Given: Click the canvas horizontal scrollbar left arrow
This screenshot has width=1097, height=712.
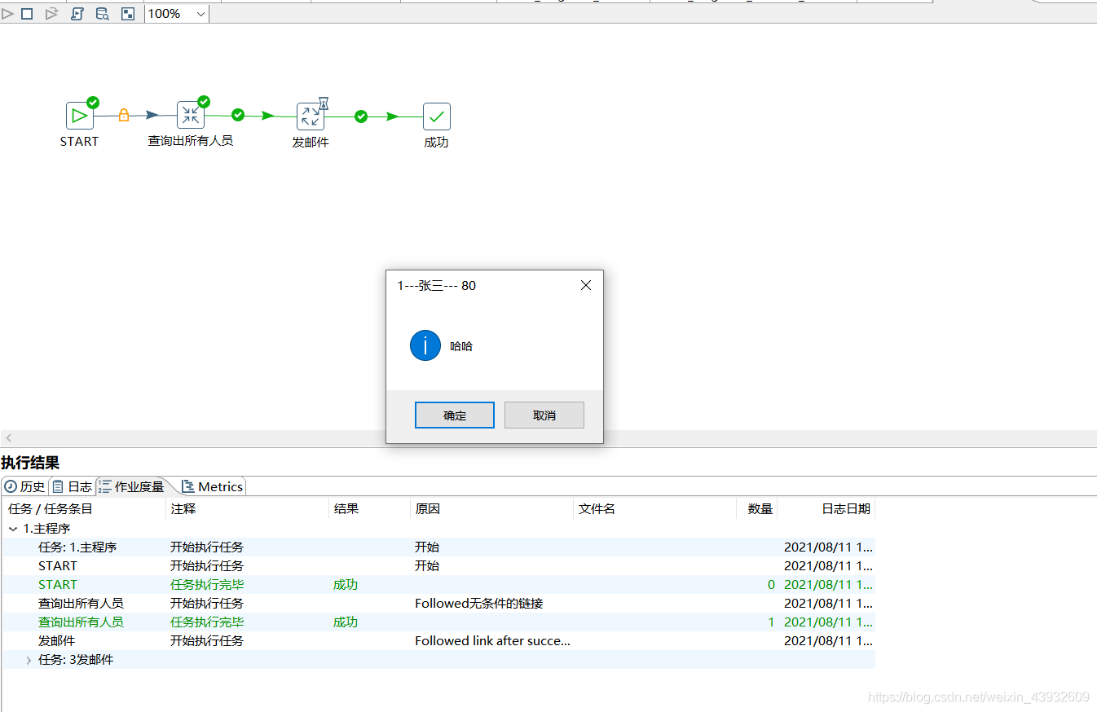Looking at the screenshot, I should click(9, 438).
